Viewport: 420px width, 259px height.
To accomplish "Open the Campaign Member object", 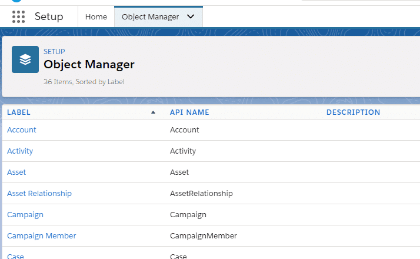I will [x=42, y=235].
